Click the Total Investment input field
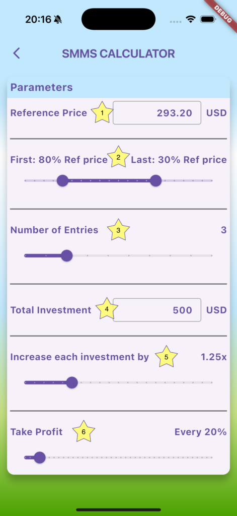 [x=157, y=310]
